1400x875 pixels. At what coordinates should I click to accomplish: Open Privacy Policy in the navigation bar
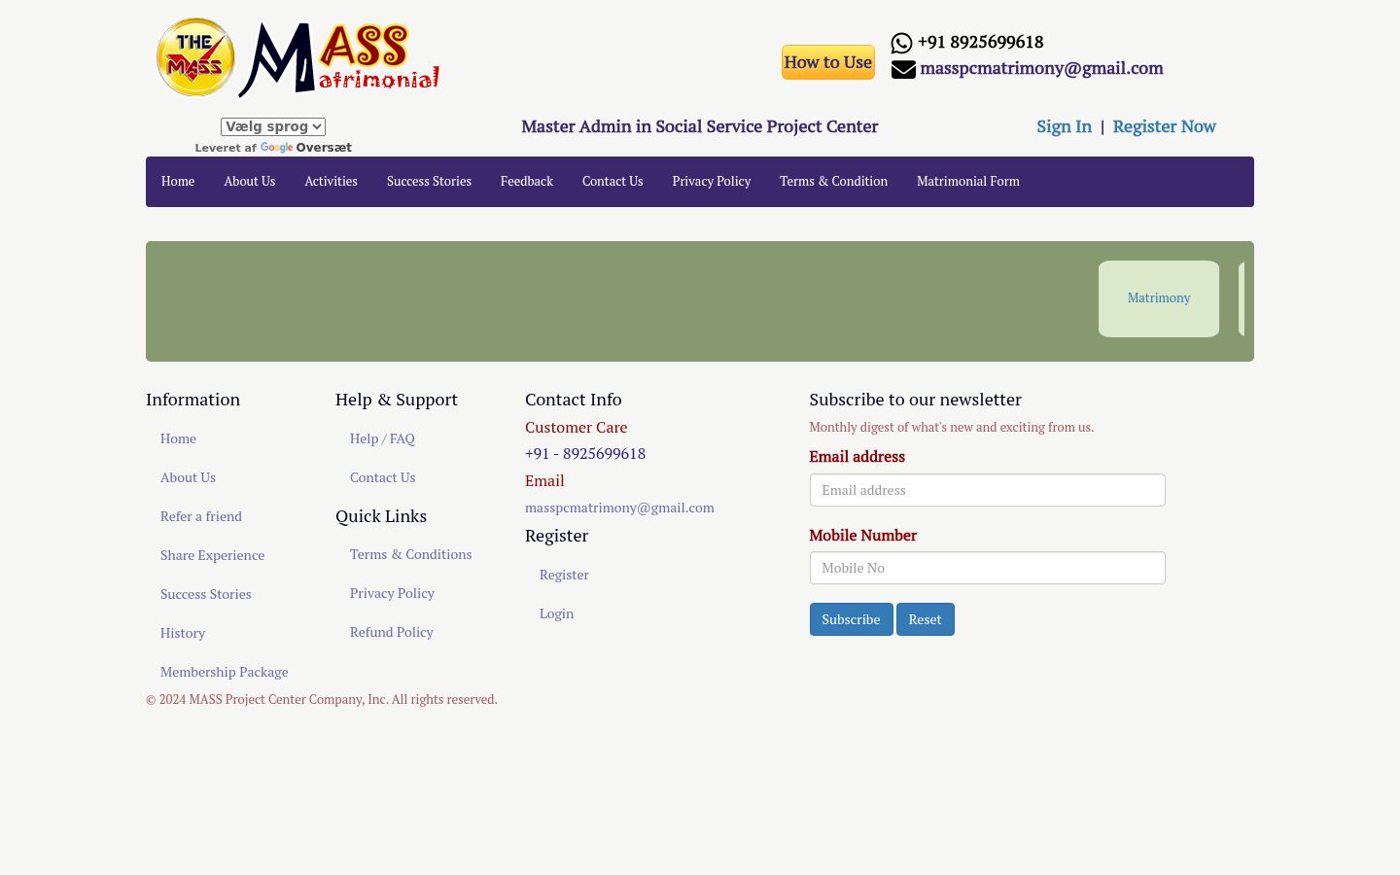(712, 182)
